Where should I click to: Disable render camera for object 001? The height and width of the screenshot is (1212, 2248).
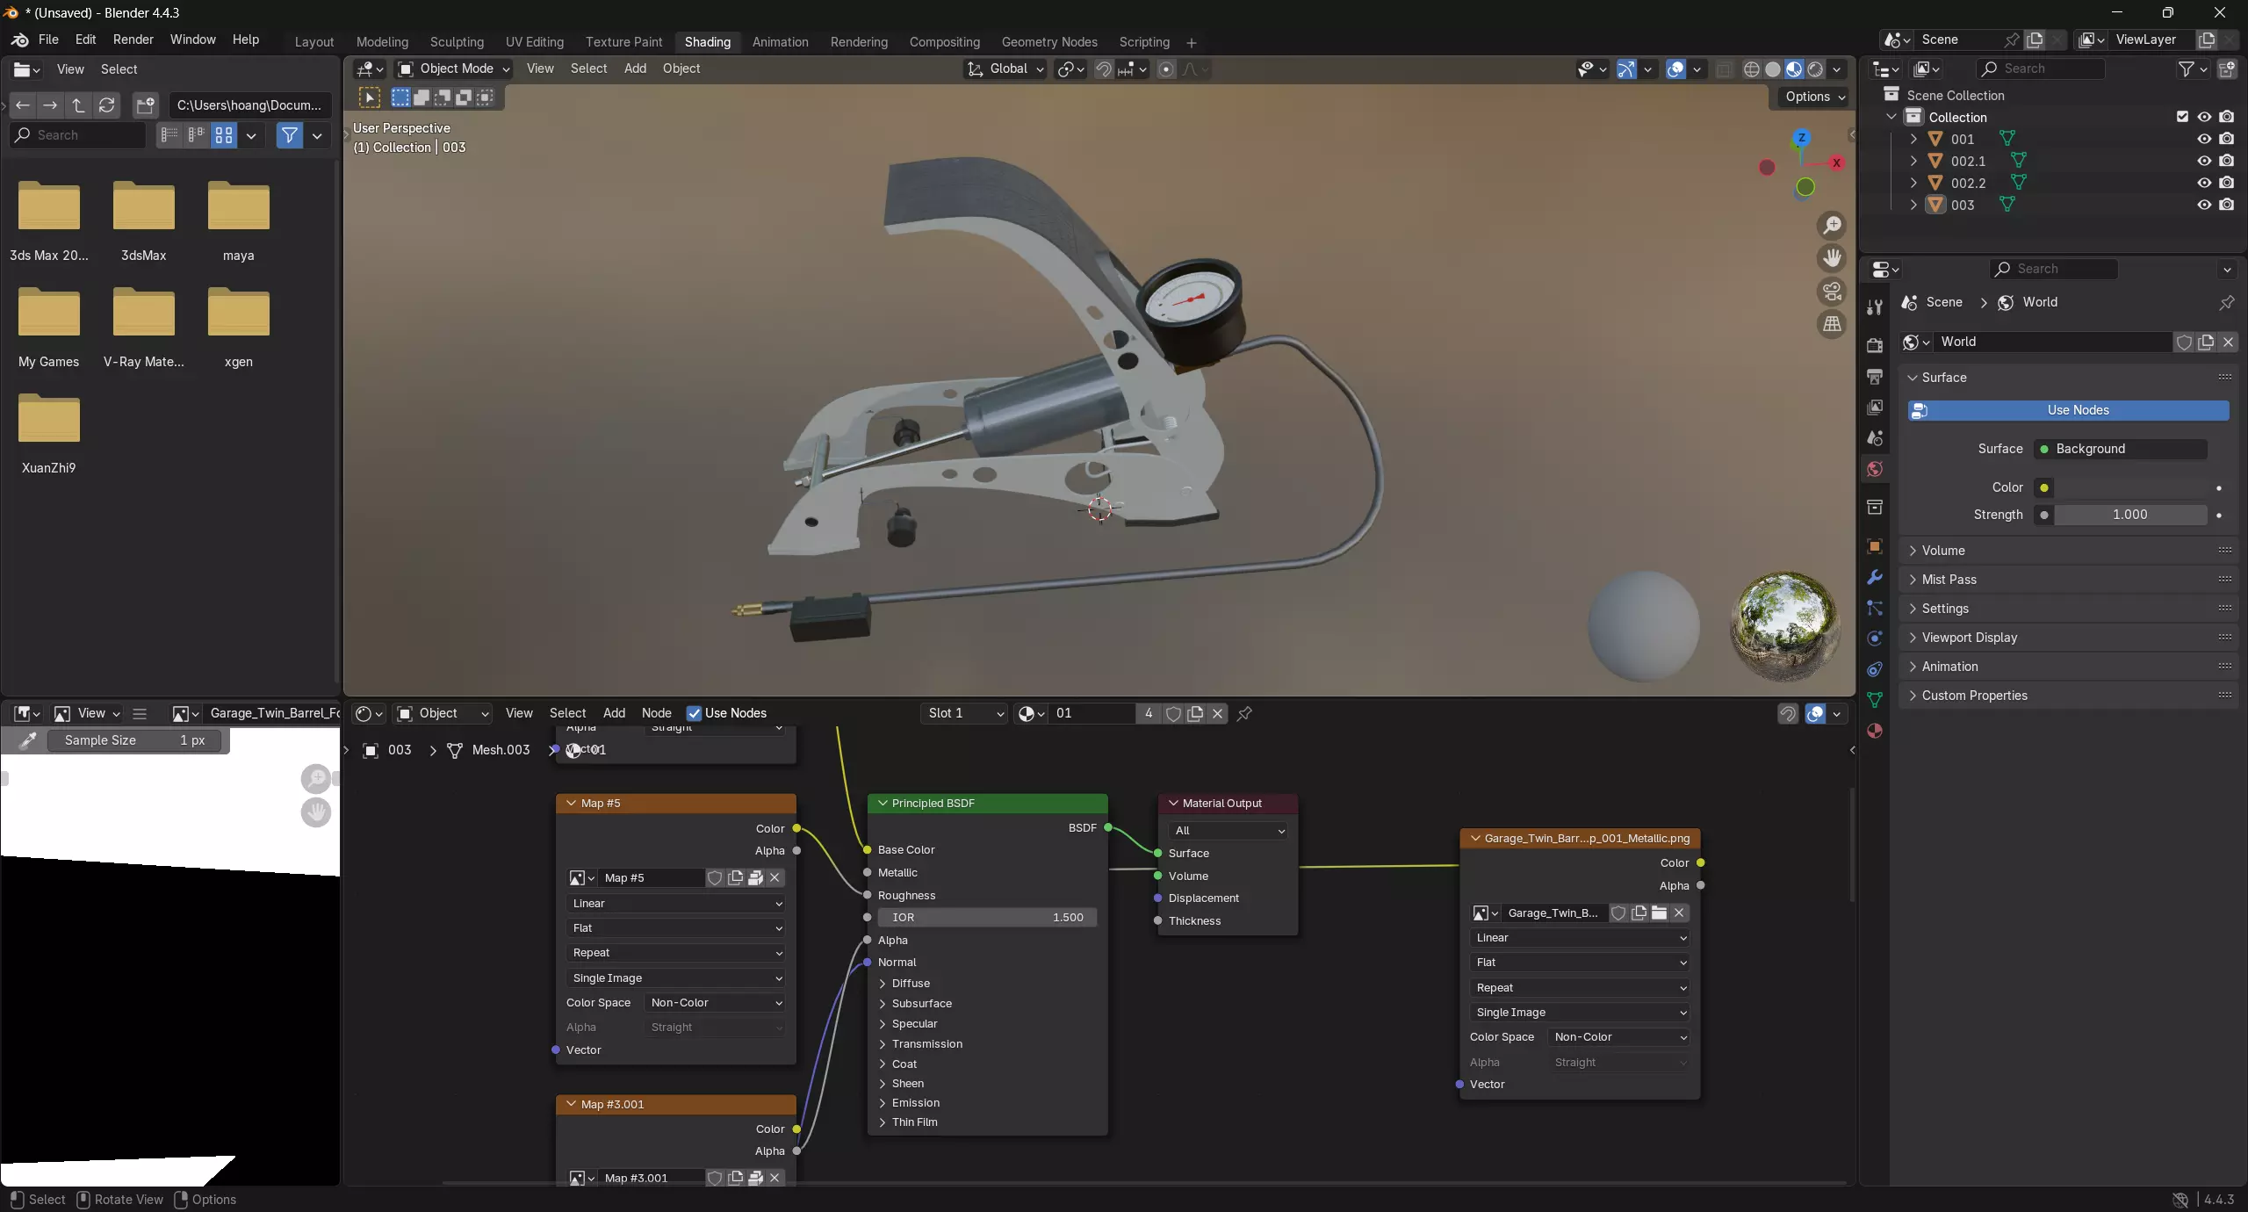(2227, 139)
